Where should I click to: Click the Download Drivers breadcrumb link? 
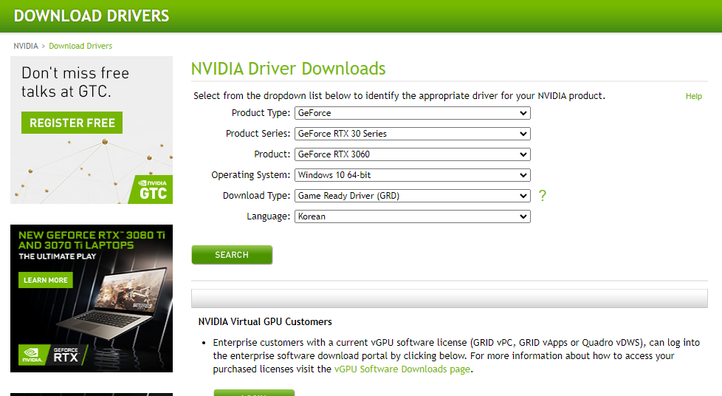pyautogui.click(x=80, y=46)
